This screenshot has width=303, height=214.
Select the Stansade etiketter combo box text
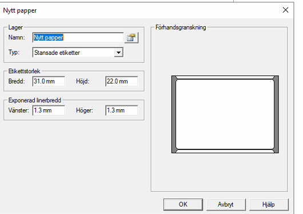[57, 53]
